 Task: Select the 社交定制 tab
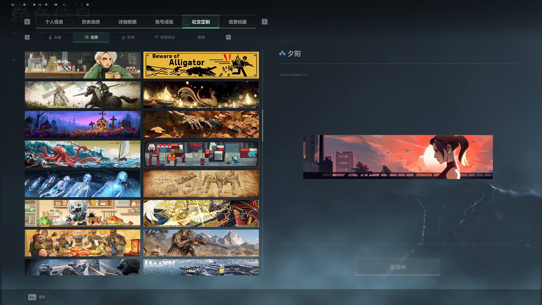pos(201,22)
